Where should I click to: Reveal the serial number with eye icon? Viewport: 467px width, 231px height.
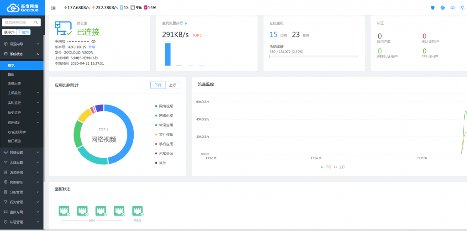pyautogui.click(x=94, y=41)
